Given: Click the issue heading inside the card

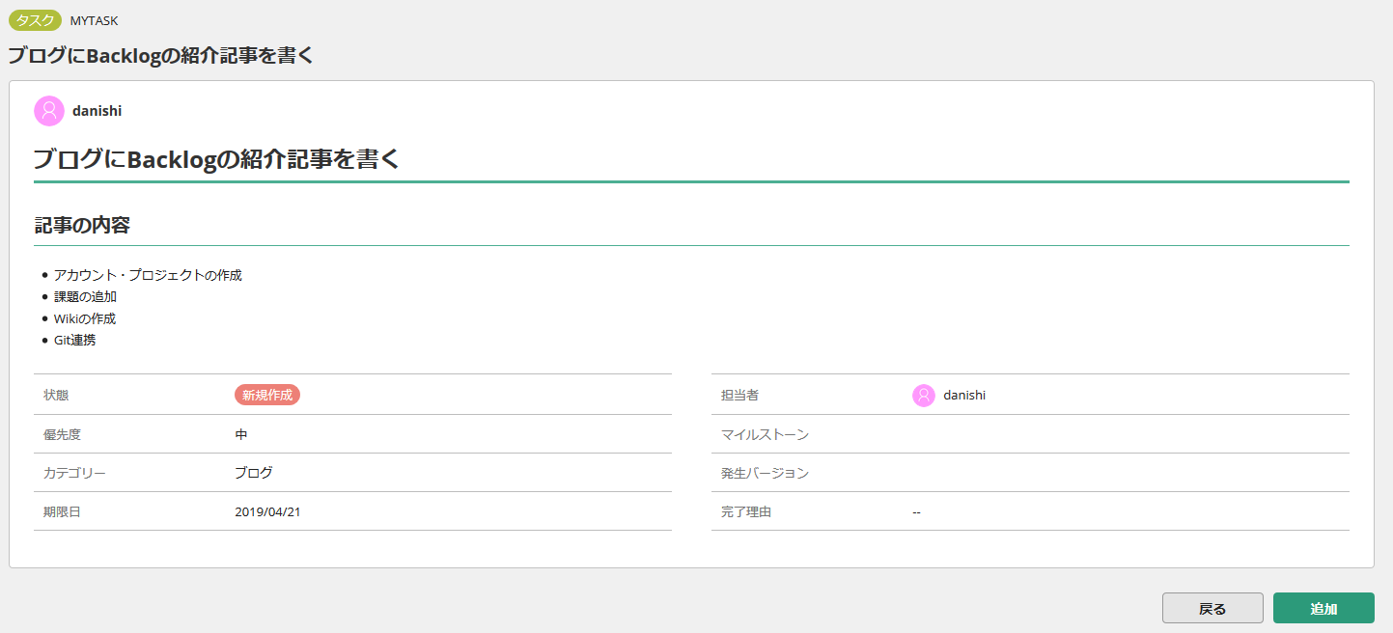Looking at the screenshot, I should [217, 159].
